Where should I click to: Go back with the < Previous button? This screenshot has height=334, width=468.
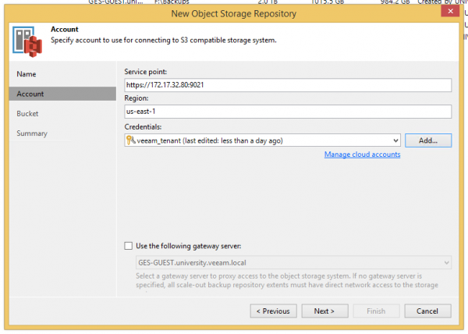tap(273, 311)
